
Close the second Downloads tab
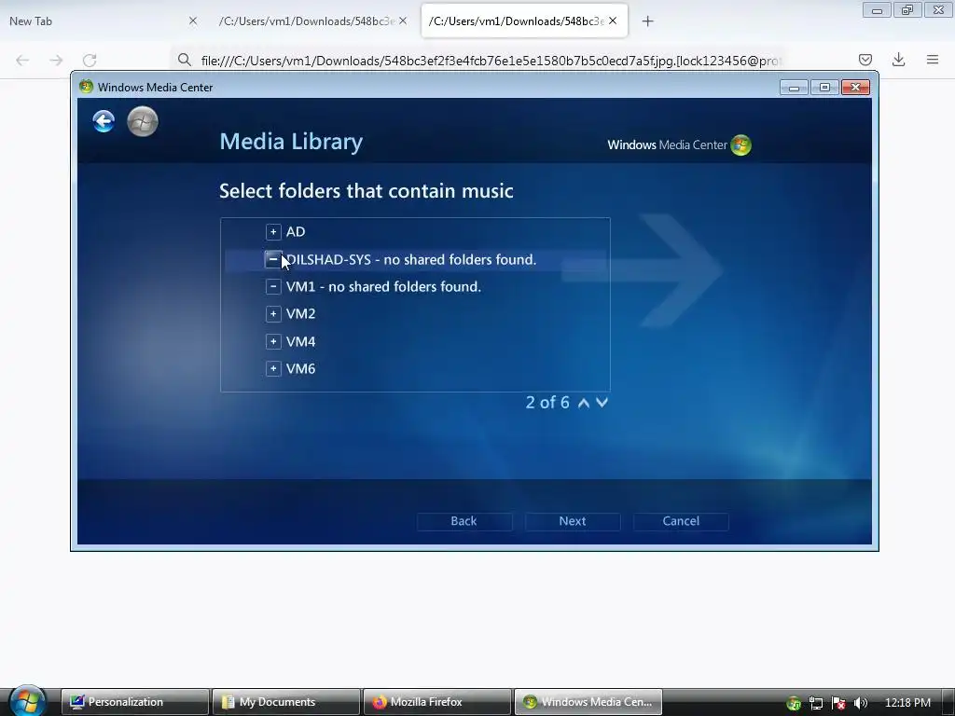[403, 21]
